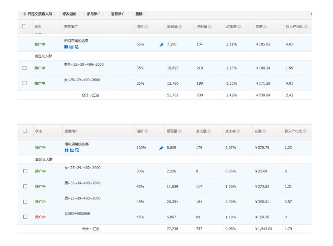Check the row 女~25~29~400~3000
Viewport: 333px width, 246px height.
(25, 83)
